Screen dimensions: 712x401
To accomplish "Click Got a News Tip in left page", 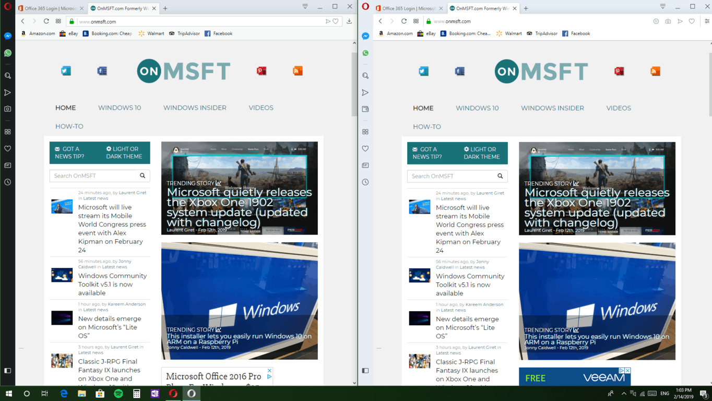I will [x=69, y=152].
